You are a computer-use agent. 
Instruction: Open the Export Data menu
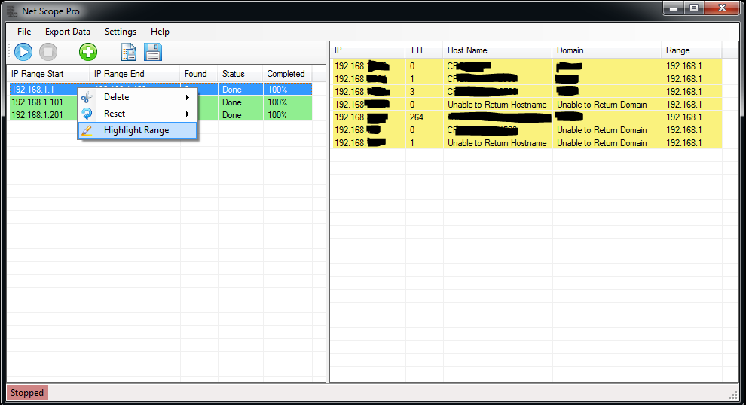coord(68,32)
